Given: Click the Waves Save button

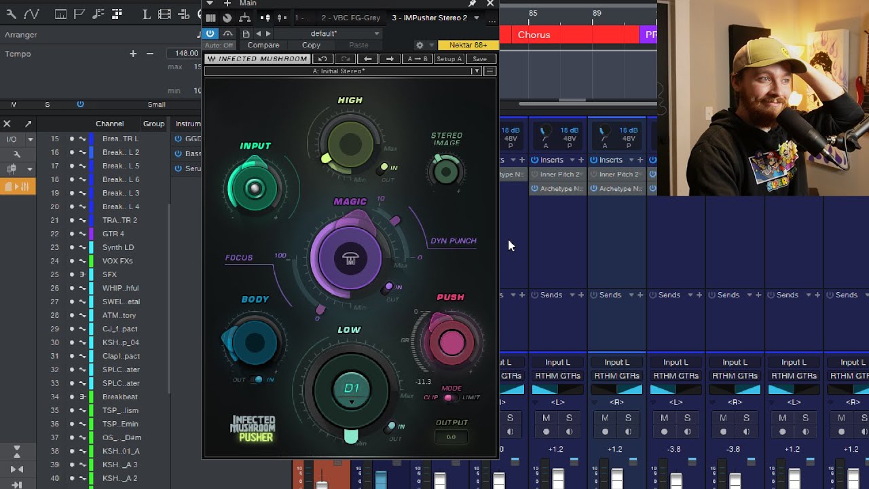Looking at the screenshot, I should pos(480,59).
